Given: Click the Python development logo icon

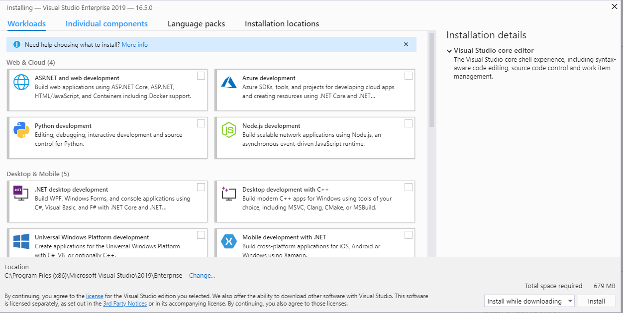Looking at the screenshot, I should pos(21,130).
